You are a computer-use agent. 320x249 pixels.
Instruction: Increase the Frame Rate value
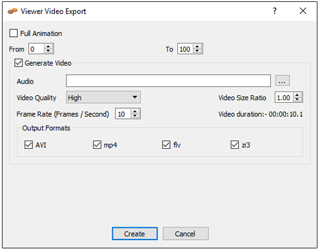coord(135,112)
